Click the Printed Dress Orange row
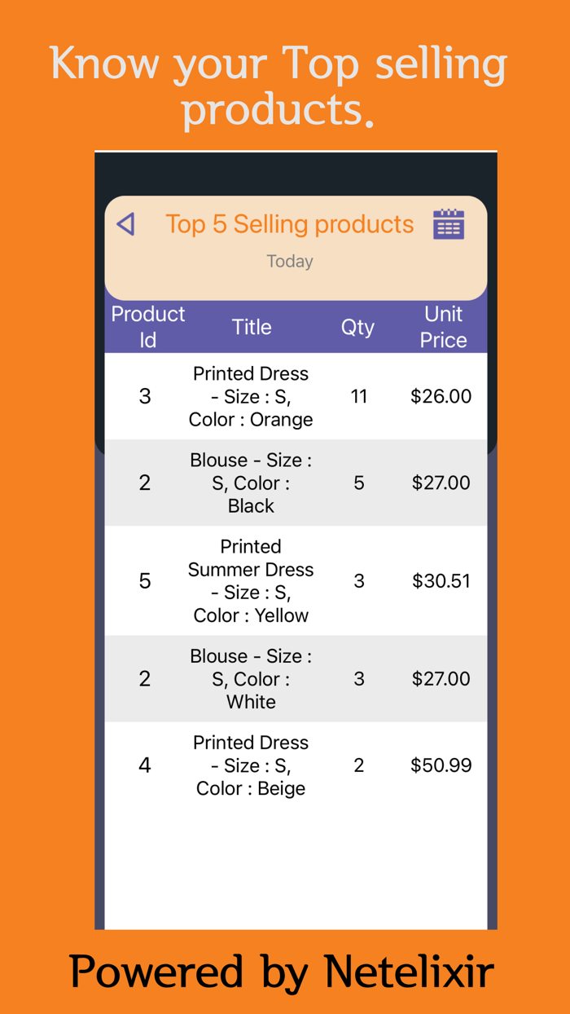The image size is (570, 1014). click(296, 396)
